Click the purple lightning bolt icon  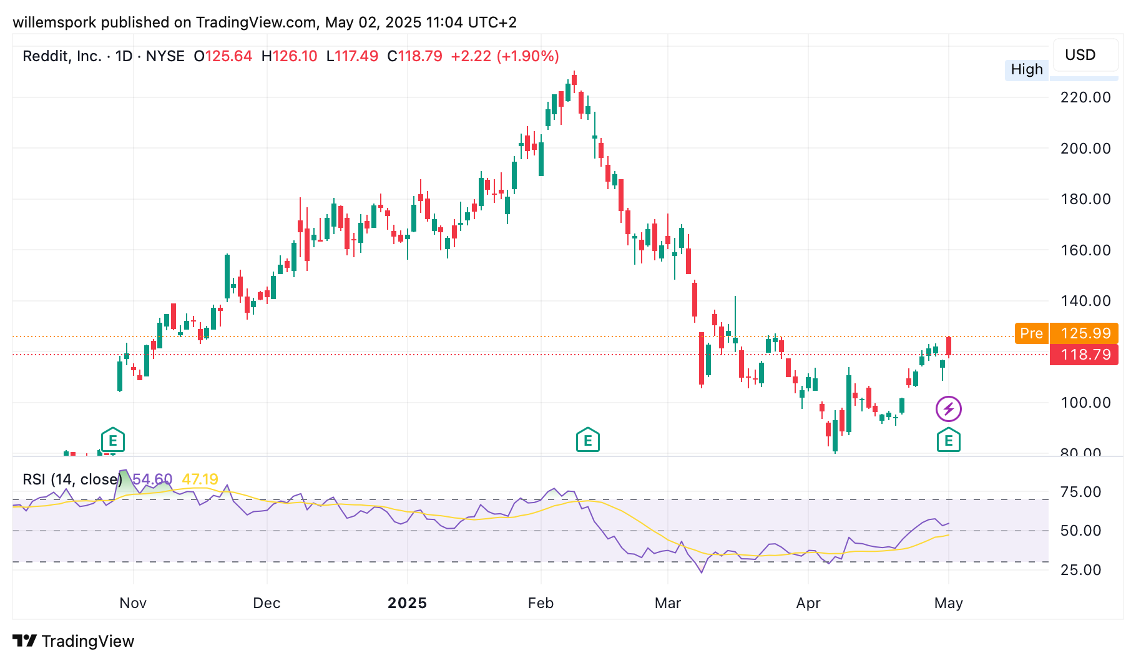click(948, 409)
